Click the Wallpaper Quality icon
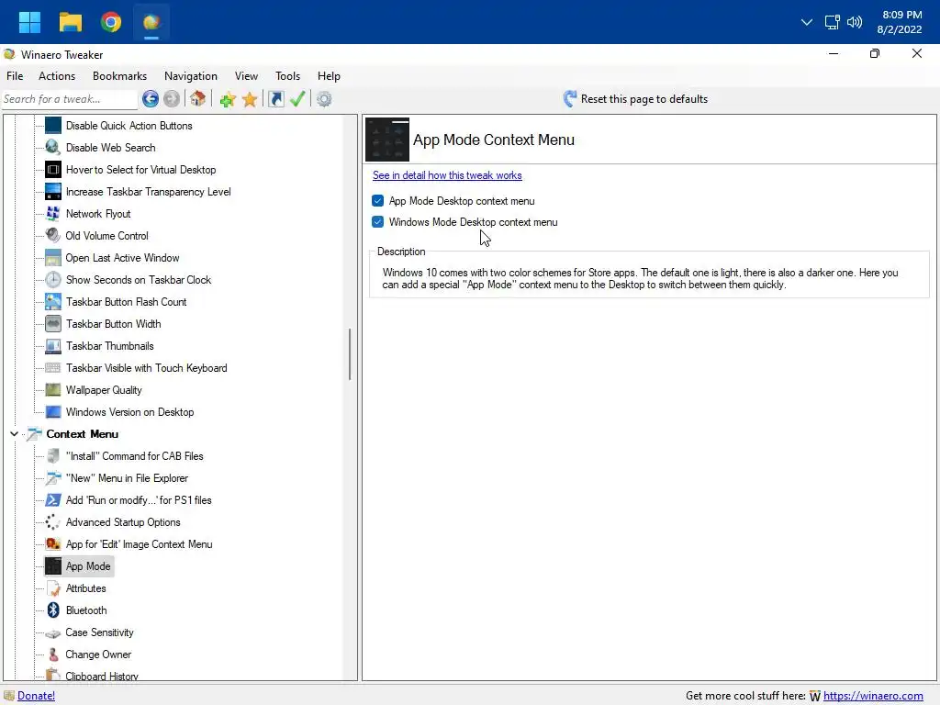This screenshot has height=705, width=940. (52, 390)
